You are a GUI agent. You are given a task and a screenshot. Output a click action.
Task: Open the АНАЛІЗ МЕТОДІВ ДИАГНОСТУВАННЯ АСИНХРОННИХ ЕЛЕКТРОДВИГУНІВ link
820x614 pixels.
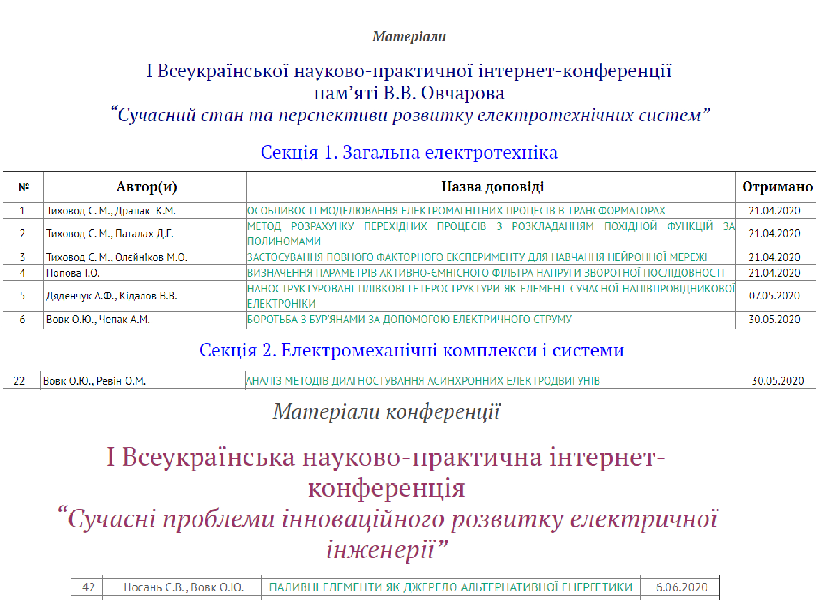(x=423, y=381)
